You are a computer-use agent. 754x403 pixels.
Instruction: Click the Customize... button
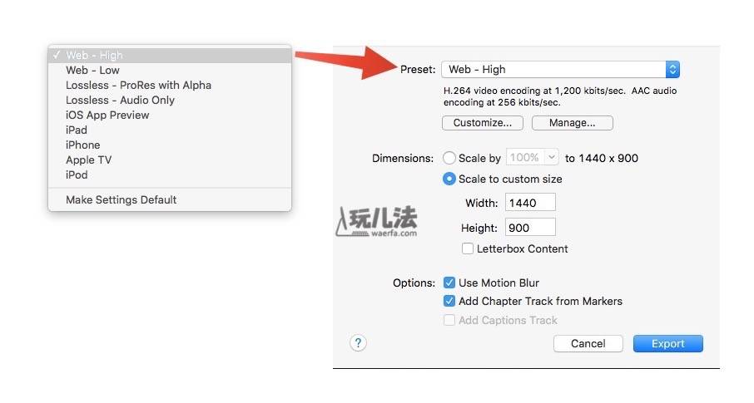[483, 123]
